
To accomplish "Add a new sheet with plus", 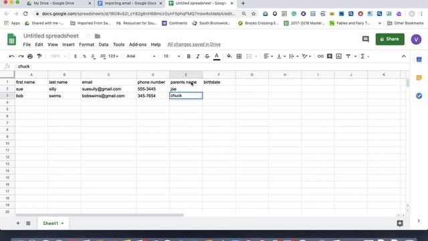I will (x=18, y=223).
